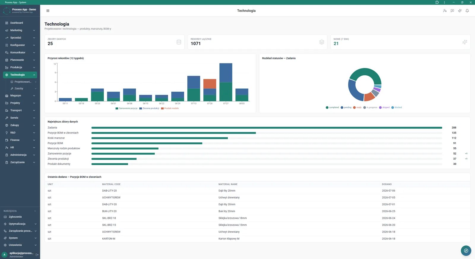This screenshot has height=259, width=475.
Task: Click the Marketing megaphone icon
Action: [7, 30]
